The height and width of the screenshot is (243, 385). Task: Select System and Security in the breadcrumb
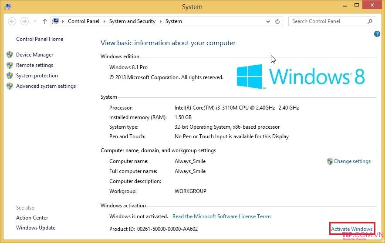tap(132, 21)
